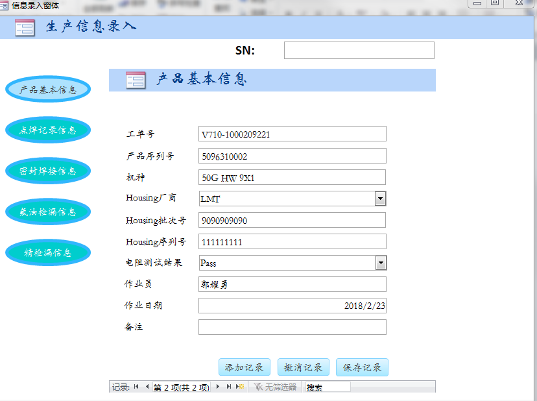Go to first record in navigator
Image resolution: width=537 pixels, height=401 pixels.
(x=136, y=387)
